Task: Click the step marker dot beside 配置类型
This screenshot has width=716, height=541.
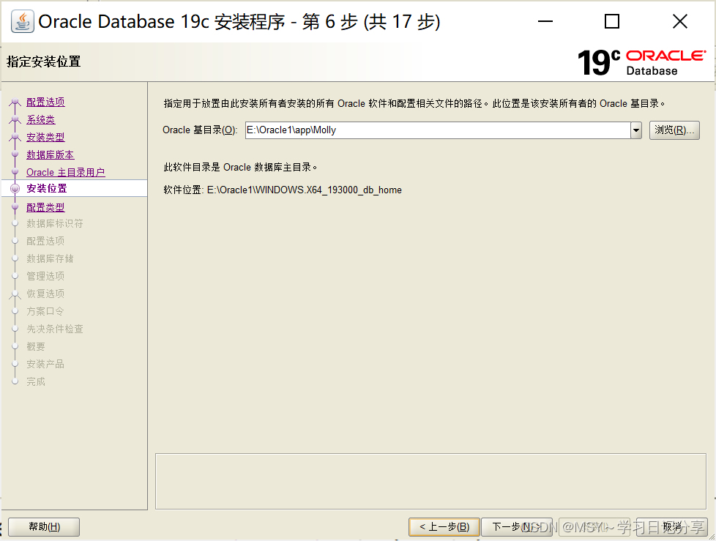Action: click(x=16, y=206)
